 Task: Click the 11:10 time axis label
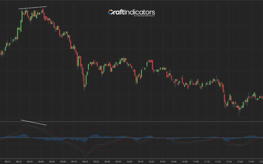point(207,162)
